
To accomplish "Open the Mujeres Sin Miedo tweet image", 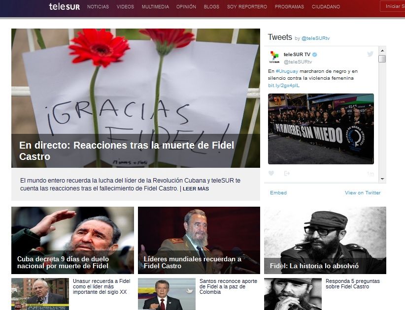I will coord(321,129).
